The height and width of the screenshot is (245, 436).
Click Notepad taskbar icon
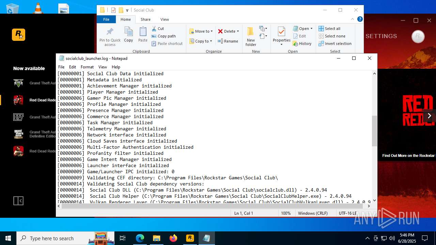click(x=206, y=238)
